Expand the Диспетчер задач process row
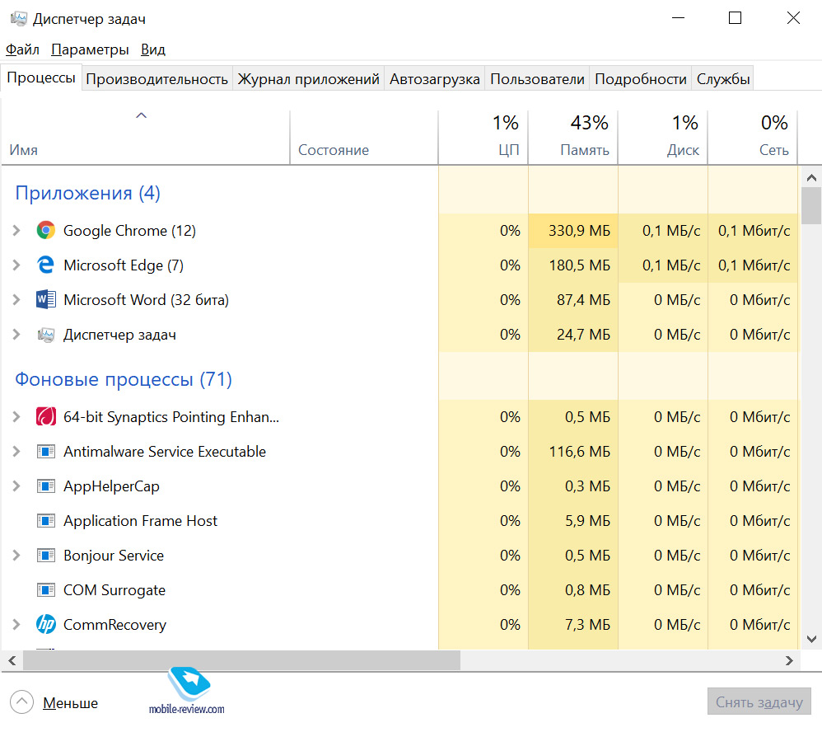This screenshot has height=732, width=822. coord(16,334)
